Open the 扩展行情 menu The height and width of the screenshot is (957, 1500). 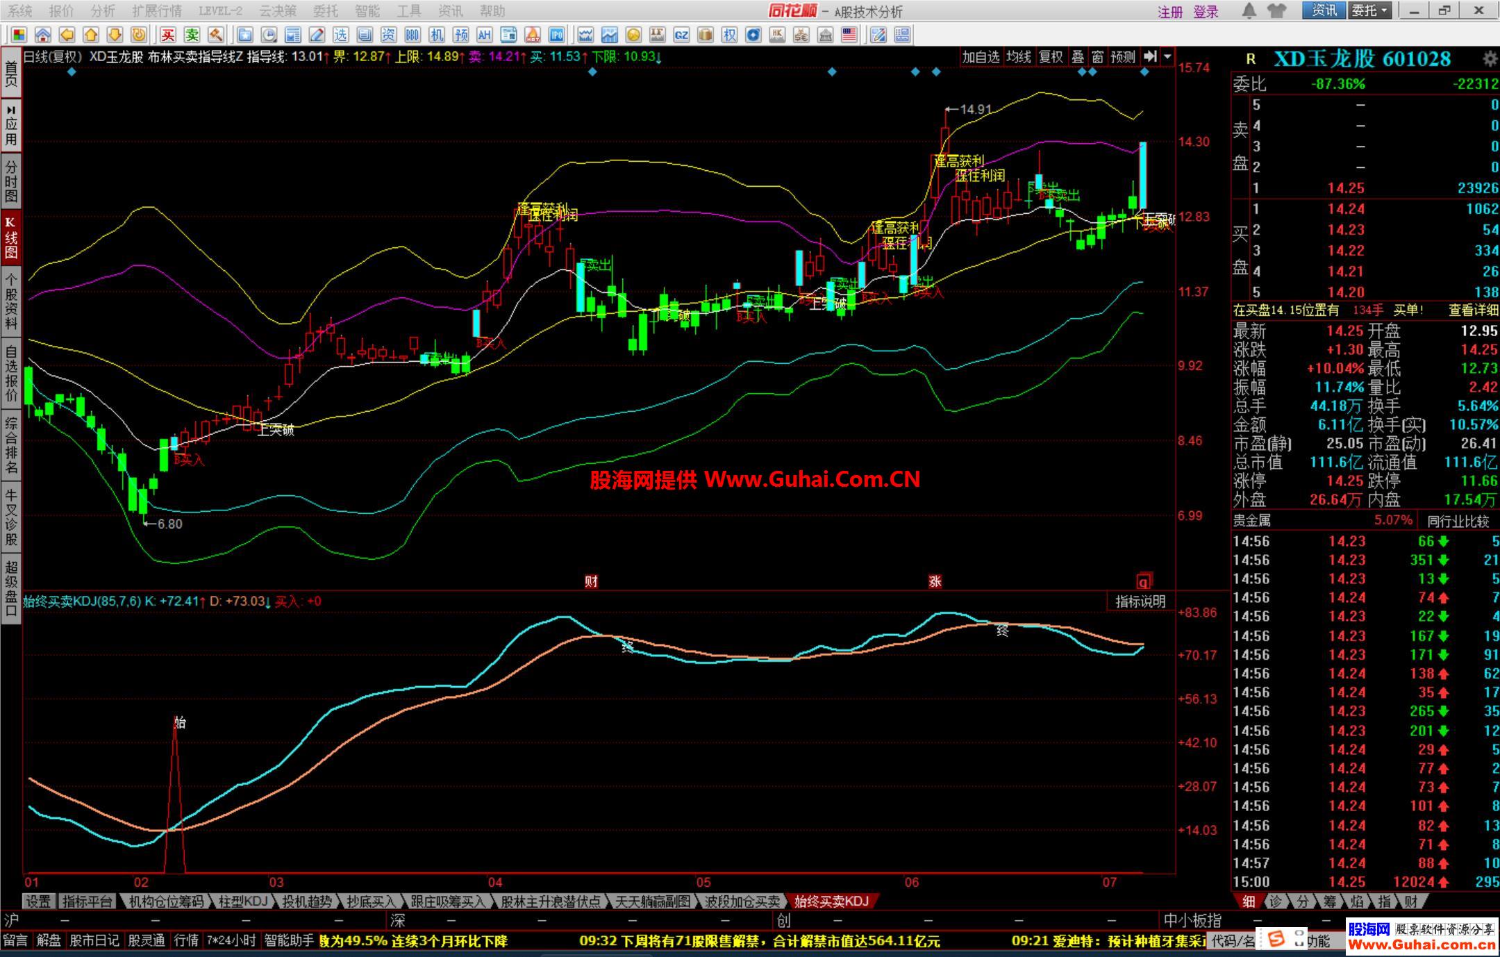click(157, 11)
